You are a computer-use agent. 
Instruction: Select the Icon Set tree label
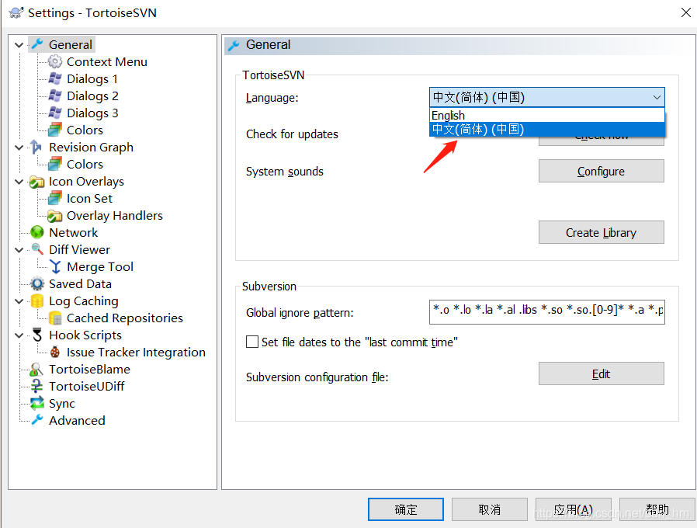[89, 199]
